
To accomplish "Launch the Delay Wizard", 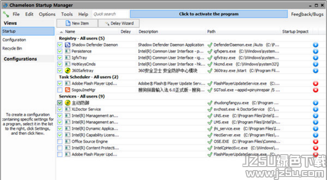I will 119,23.
